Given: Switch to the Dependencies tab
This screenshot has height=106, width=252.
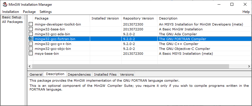Looking at the screenshot, I should pos(79,74).
